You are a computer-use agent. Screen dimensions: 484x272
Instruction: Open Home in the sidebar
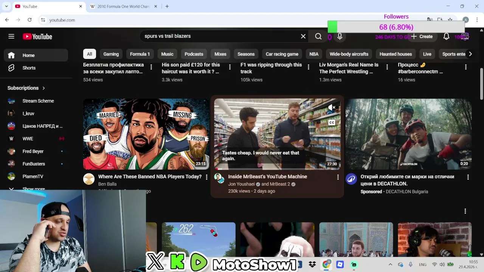click(x=36, y=55)
